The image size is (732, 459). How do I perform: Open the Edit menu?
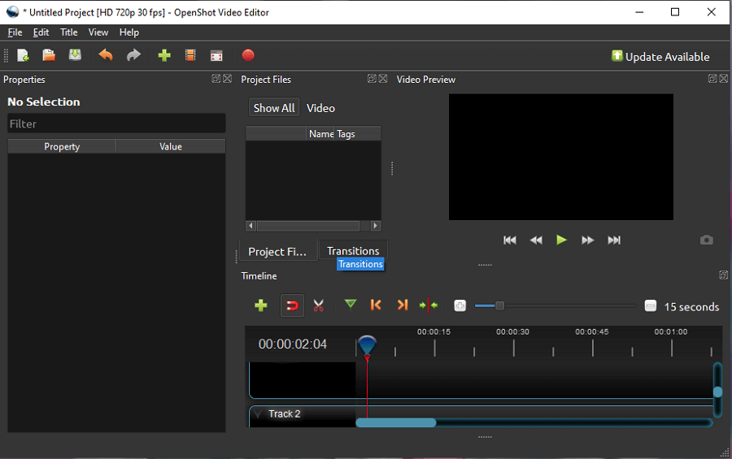(x=41, y=32)
